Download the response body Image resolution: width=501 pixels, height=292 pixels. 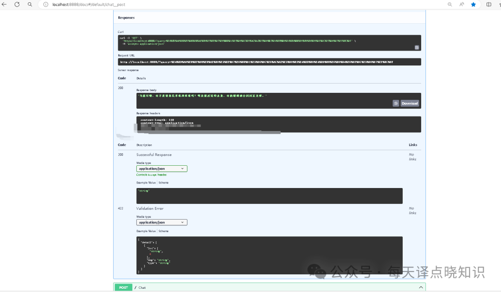point(410,104)
